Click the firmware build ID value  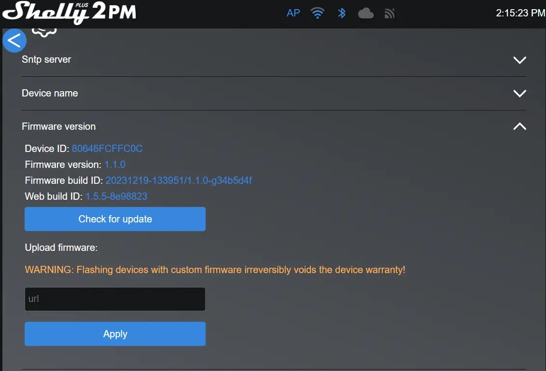(x=179, y=180)
